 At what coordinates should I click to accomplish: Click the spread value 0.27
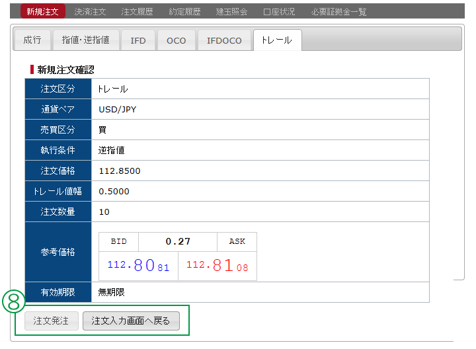click(x=178, y=241)
